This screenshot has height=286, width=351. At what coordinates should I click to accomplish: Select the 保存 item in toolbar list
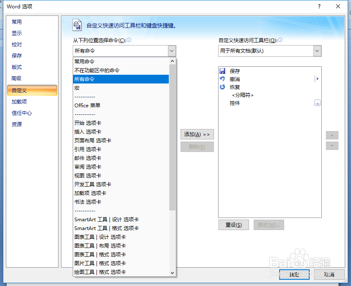coord(270,71)
